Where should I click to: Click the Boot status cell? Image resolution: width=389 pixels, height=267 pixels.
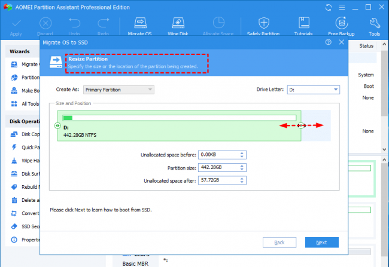tap(369, 86)
